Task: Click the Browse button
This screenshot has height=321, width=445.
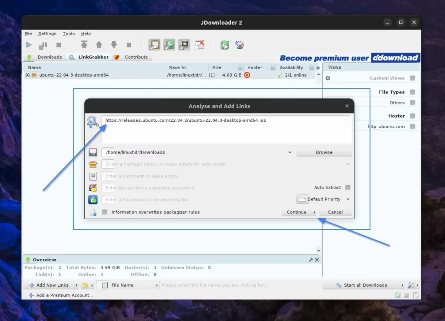Action: [324, 152]
